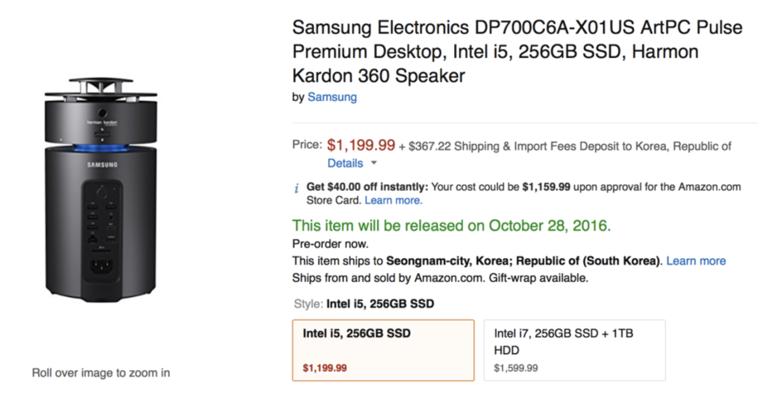The width and height of the screenshot is (763, 398).
Task: Click the small arrow next to Details
Action: tap(374, 163)
